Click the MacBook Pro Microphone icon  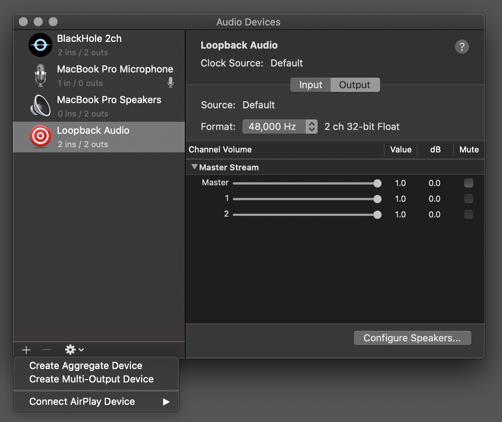40,76
